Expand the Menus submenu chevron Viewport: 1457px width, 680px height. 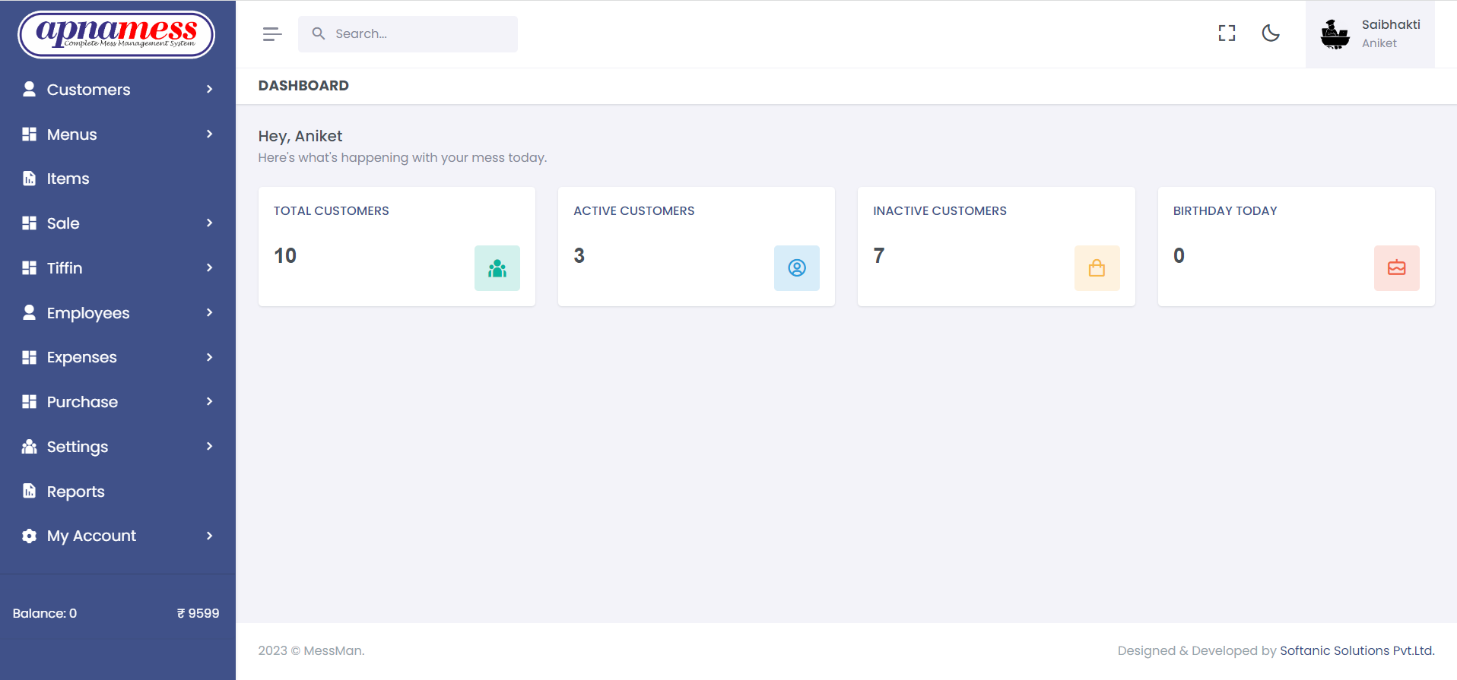(209, 134)
